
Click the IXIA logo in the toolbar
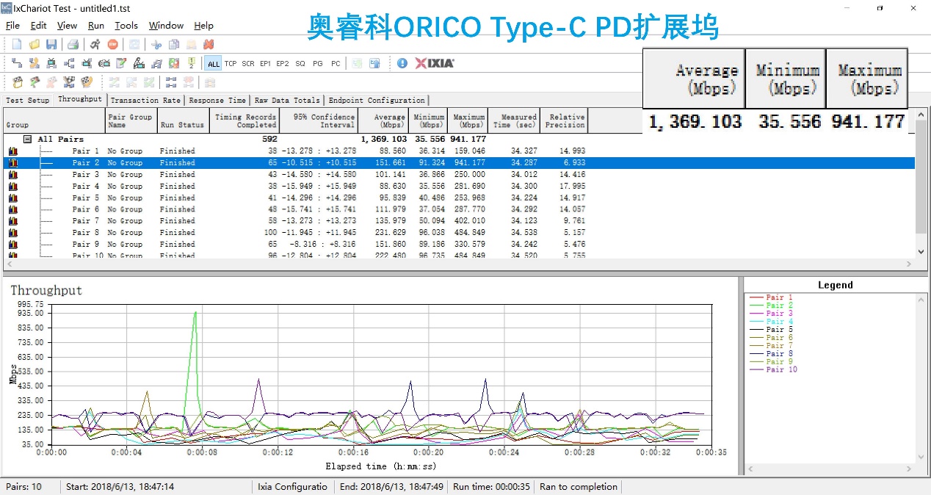[435, 63]
